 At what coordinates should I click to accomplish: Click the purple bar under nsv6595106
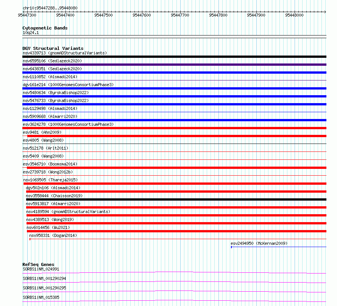tap(174, 65)
